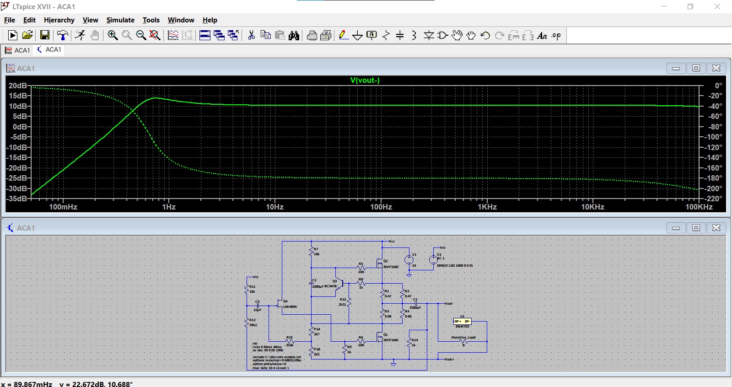The width and height of the screenshot is (732, 387).
Task: Close the ACA1 schematic pane
Action: [716, 228]
